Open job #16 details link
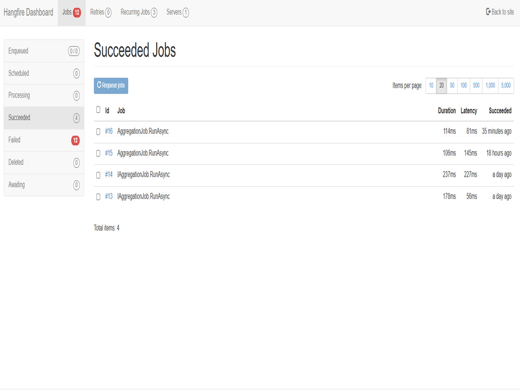The width and height of the screenshot is (520, 390). click(109, 132)
